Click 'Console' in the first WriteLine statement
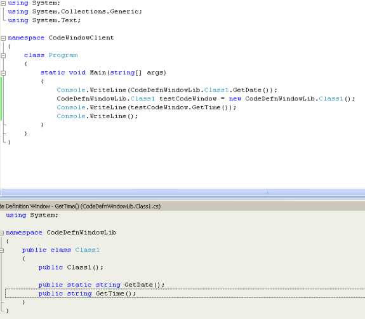Image resolution: width=365 pixels, height=319 pixels. click(x=71, y=90)
